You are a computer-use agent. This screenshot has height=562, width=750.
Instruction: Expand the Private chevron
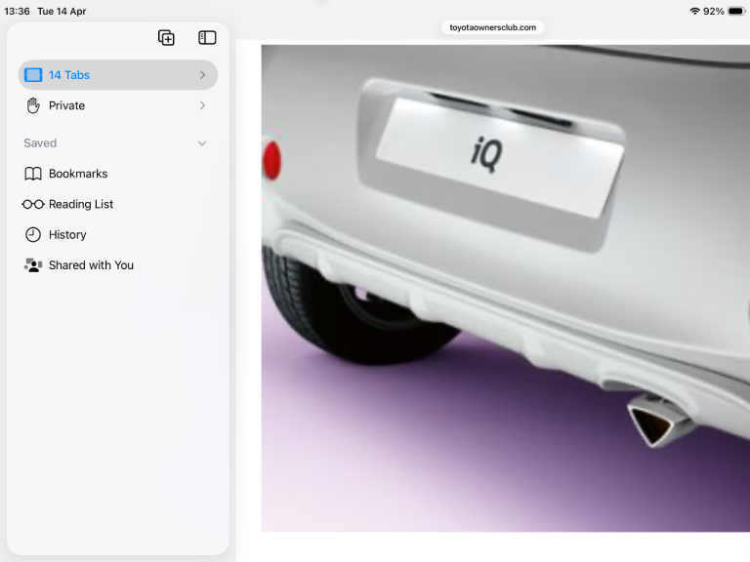click(x=202, y=105)
